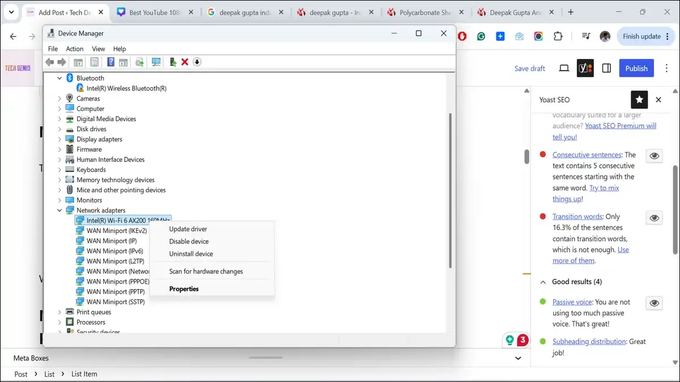Expand the Meta Boxes chevron
This screenshot has width=680, height=382.
tap(518, 358)
